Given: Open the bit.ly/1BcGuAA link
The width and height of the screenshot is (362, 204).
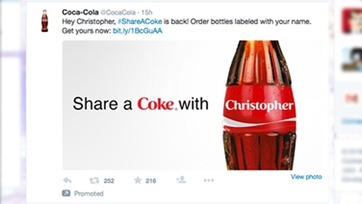Looking at the screenshot, I should pyautogui.click(x=138, y=31).
